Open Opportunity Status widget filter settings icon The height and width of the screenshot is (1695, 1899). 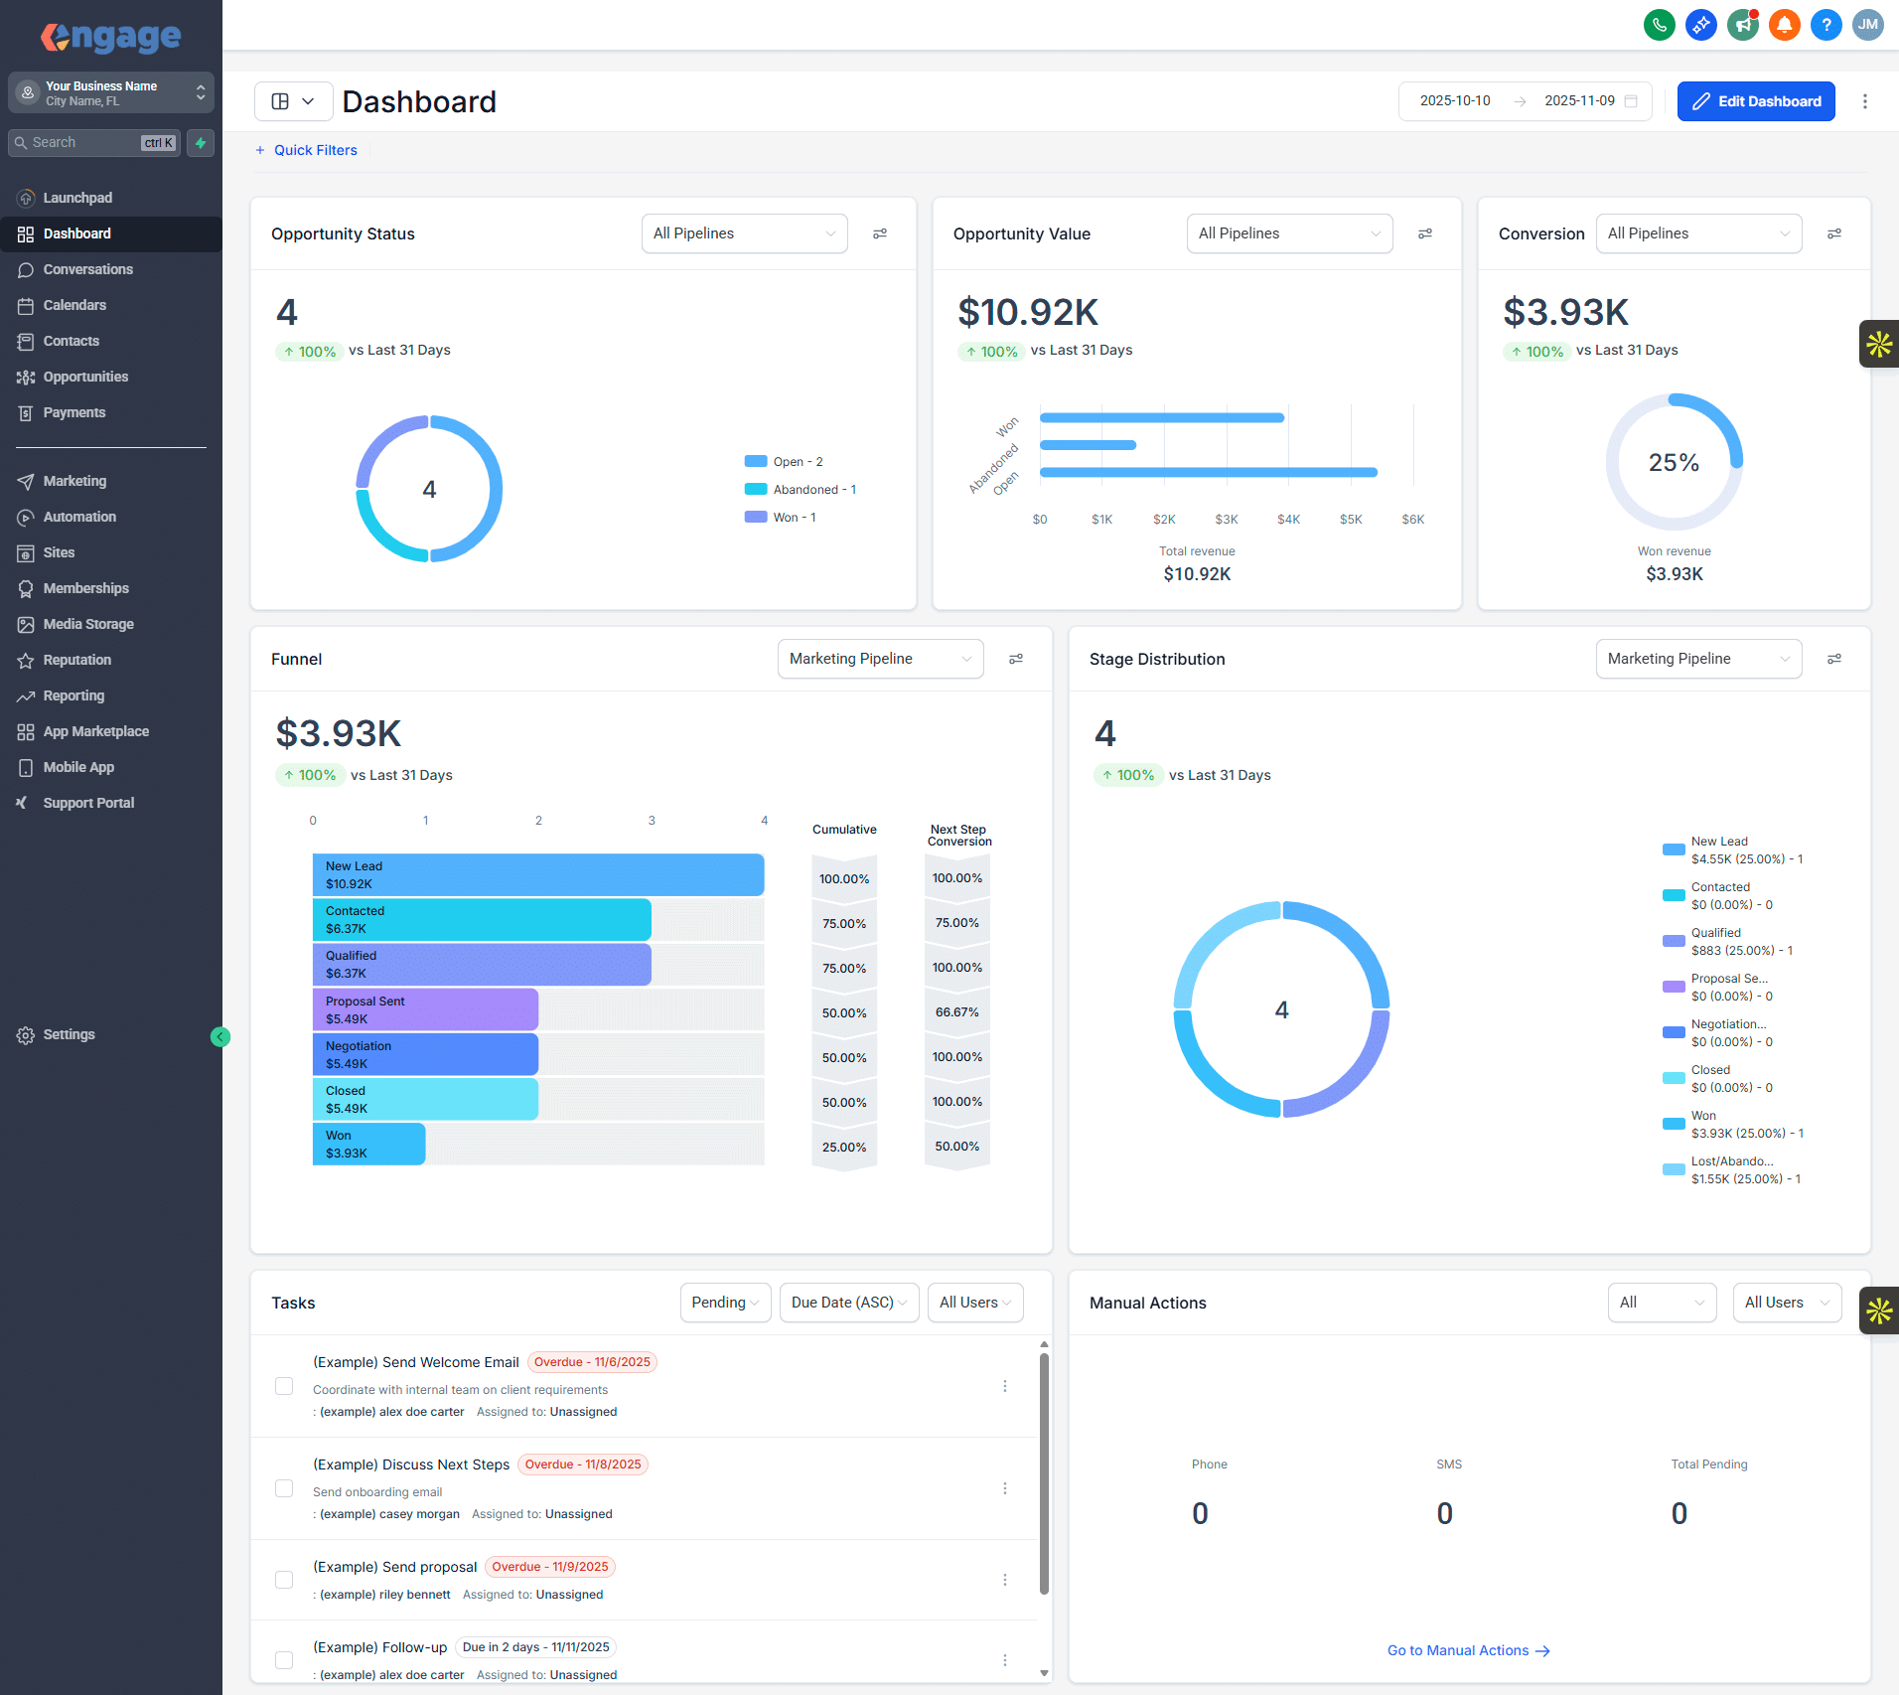click(x=880, y=233)
